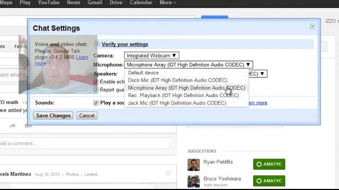Open the Camera Integrated Webcam dropdown
The width and height of the screenshot is (339, 190).
coord(151,55)
